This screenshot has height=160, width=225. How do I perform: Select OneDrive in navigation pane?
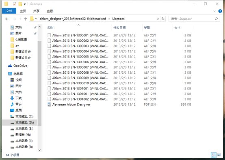coord(20,66)
